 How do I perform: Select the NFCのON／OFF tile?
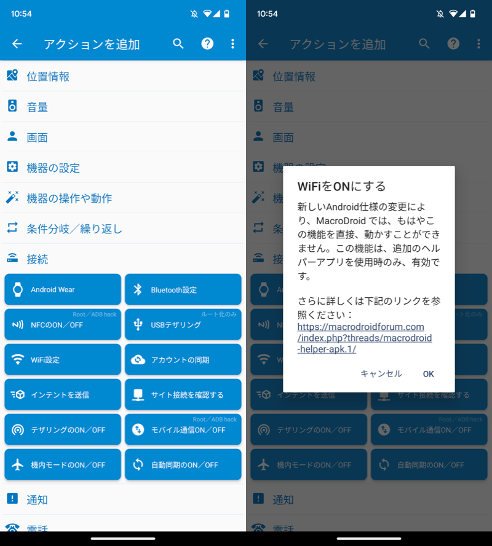click(x=63, y=324)
